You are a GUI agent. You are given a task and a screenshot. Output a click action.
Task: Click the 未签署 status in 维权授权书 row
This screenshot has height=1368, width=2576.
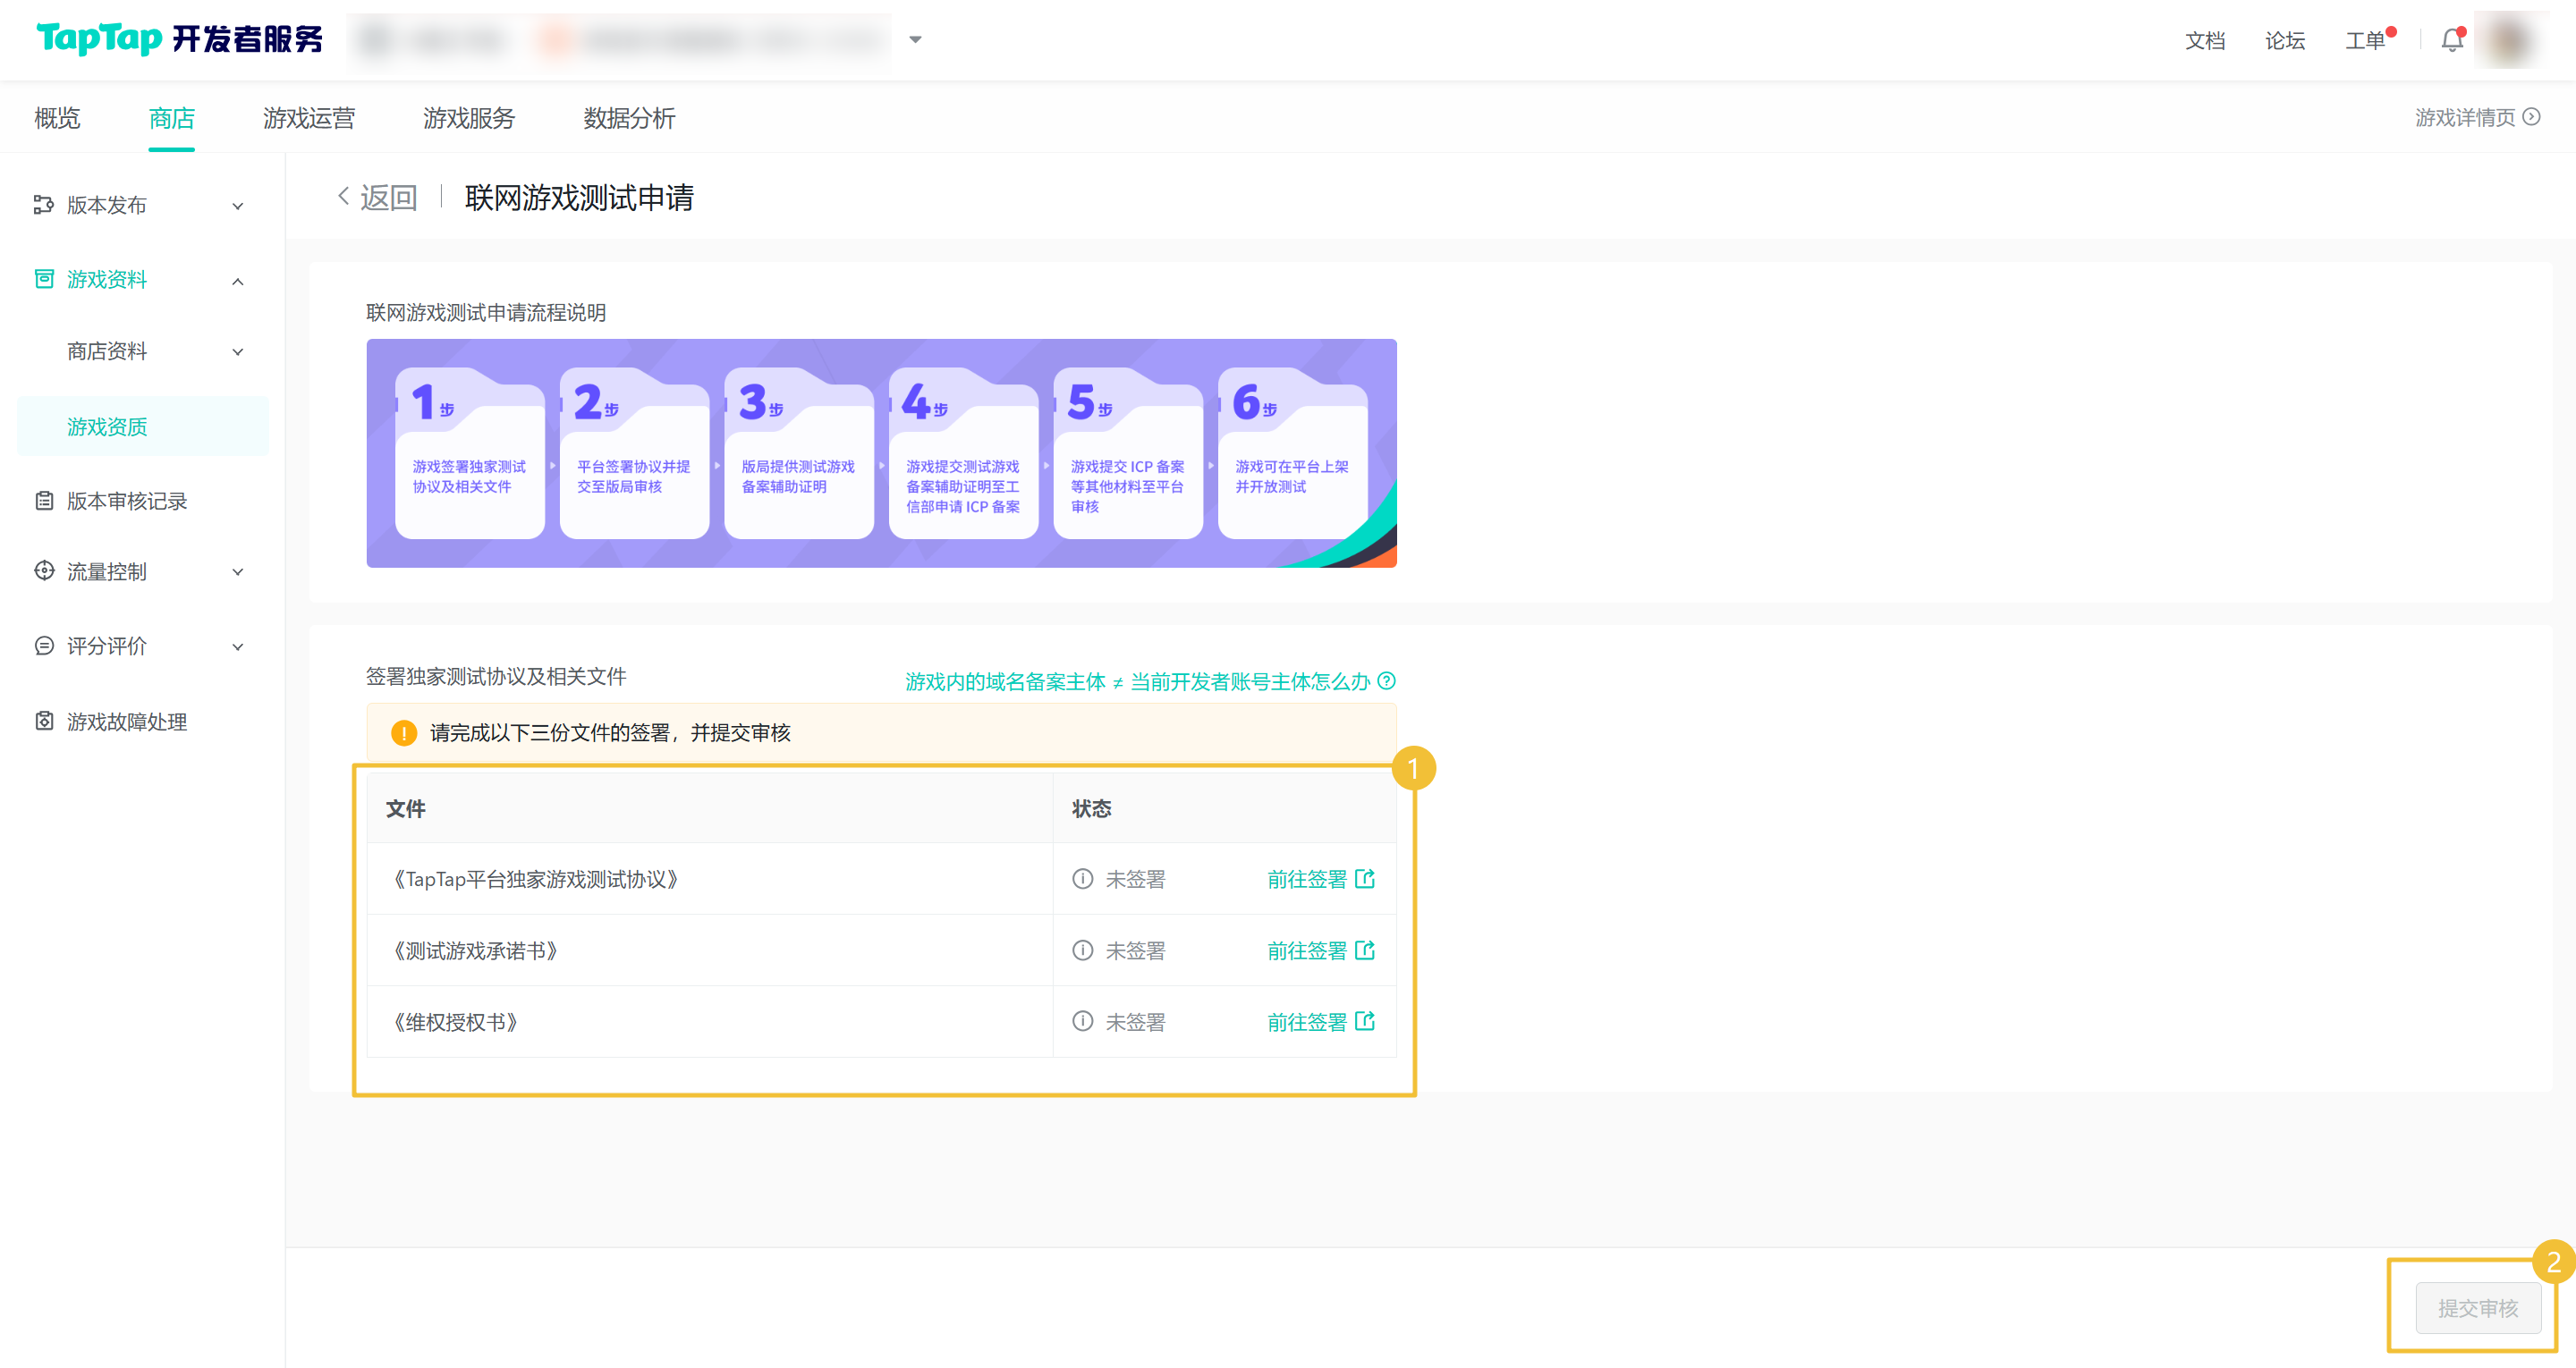(1135, 1021)
